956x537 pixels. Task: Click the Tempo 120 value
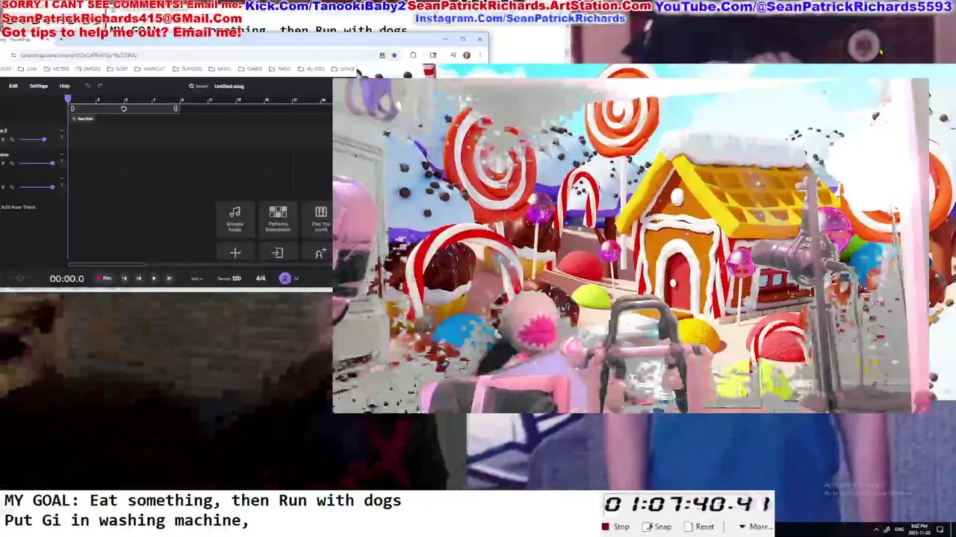pos(229,279)
